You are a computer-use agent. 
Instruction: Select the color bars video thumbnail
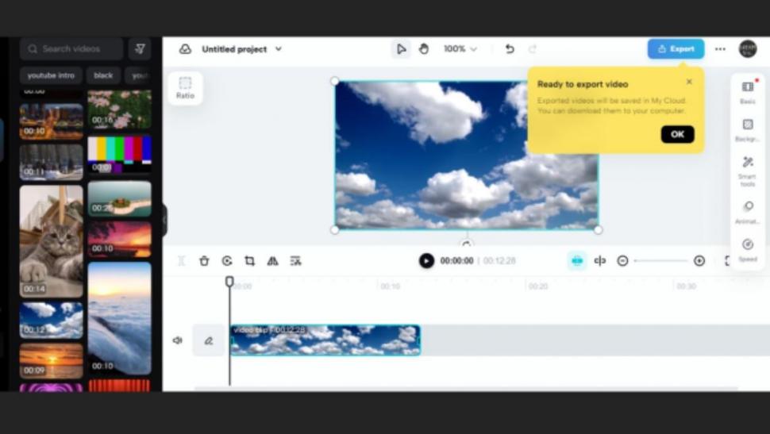coord(119,155)
